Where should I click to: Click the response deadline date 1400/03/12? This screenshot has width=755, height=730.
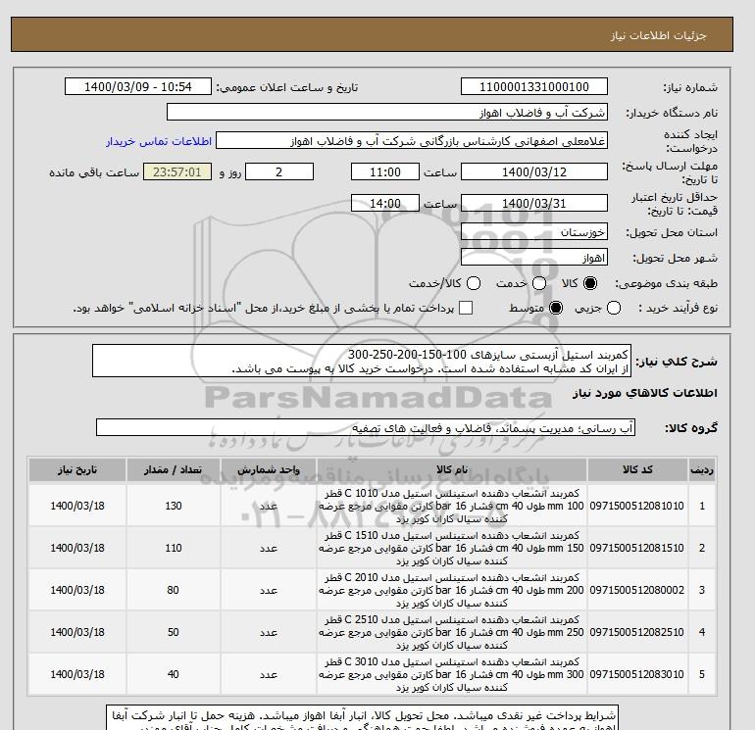click(534, 171)
